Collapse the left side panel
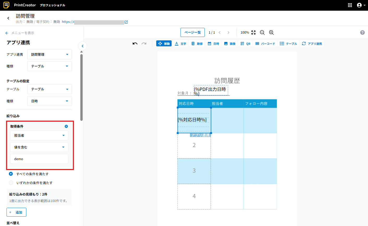368x226 pixels. 83,46
